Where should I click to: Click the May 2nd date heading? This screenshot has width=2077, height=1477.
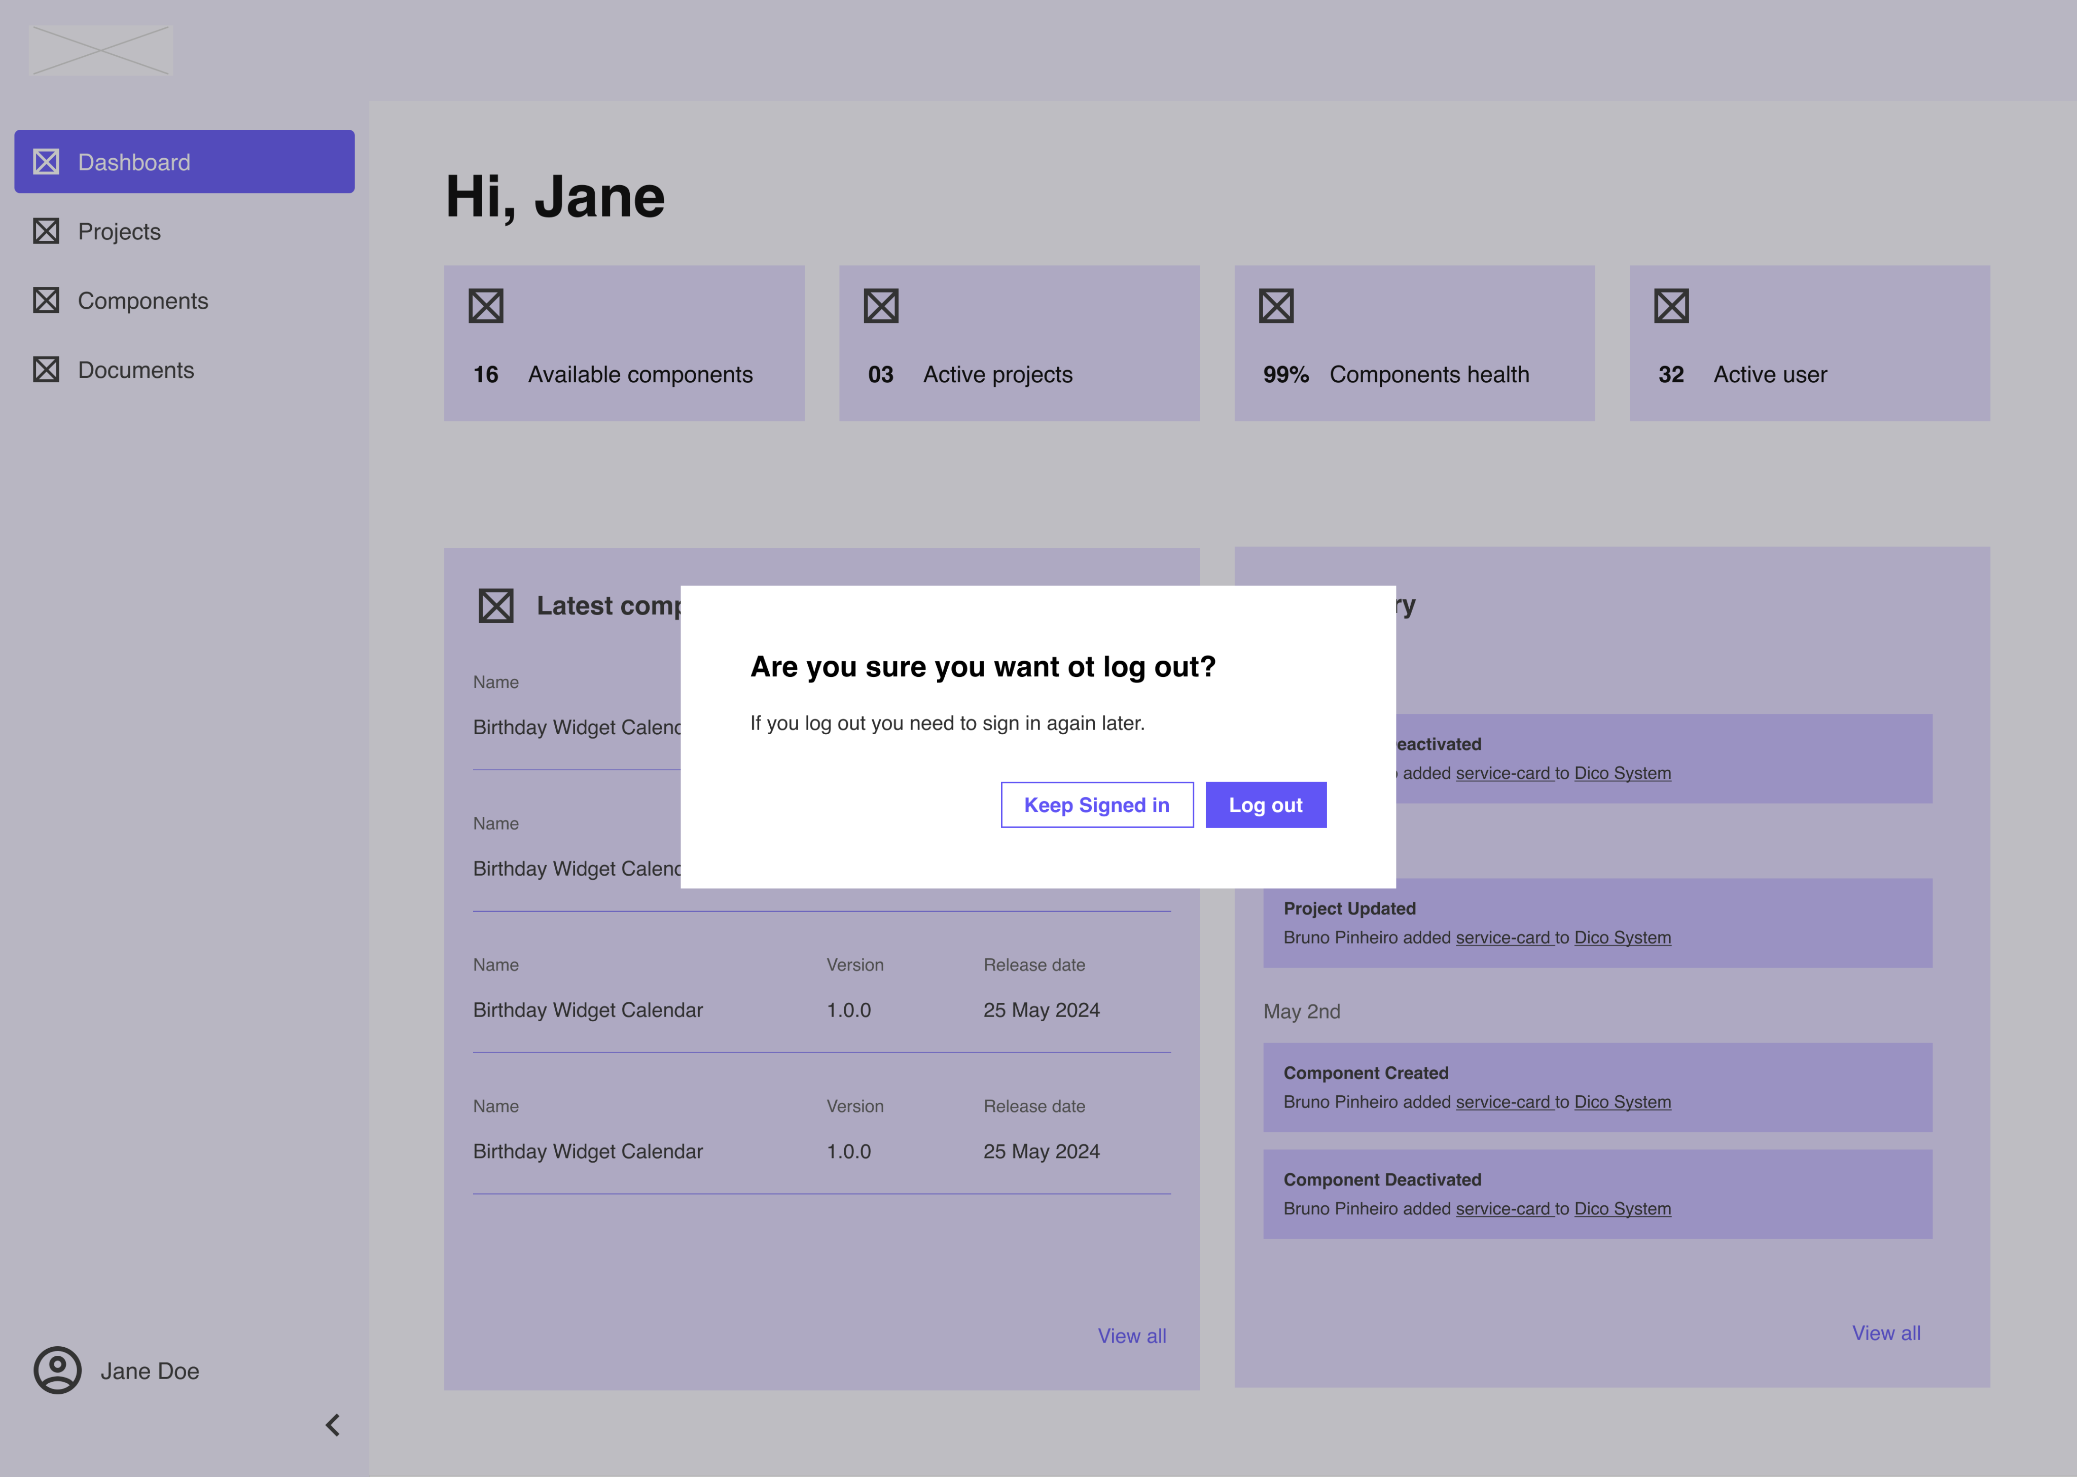pos(1301,1012)
